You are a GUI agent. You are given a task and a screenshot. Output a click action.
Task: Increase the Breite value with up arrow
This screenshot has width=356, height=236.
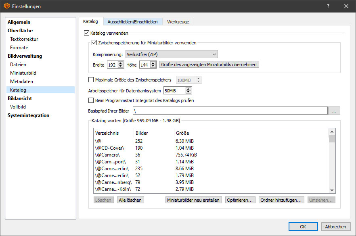point(121,63)
